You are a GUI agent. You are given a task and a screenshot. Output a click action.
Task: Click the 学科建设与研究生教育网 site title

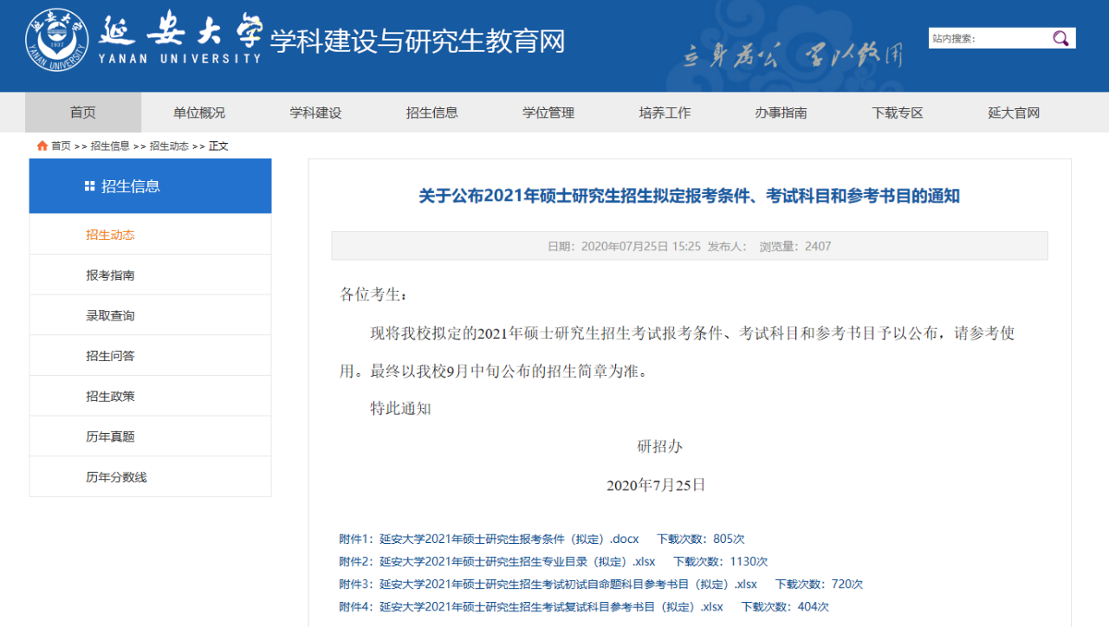[418, 41]
